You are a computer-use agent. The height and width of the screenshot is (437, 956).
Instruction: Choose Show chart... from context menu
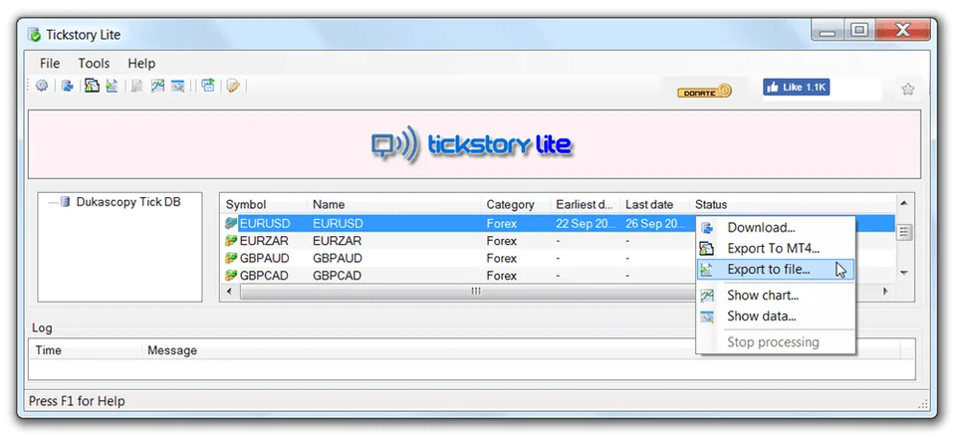click(776, 296)
